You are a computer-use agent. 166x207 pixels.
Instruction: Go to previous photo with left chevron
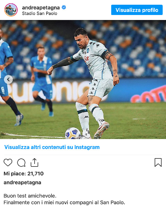(8, 79)
